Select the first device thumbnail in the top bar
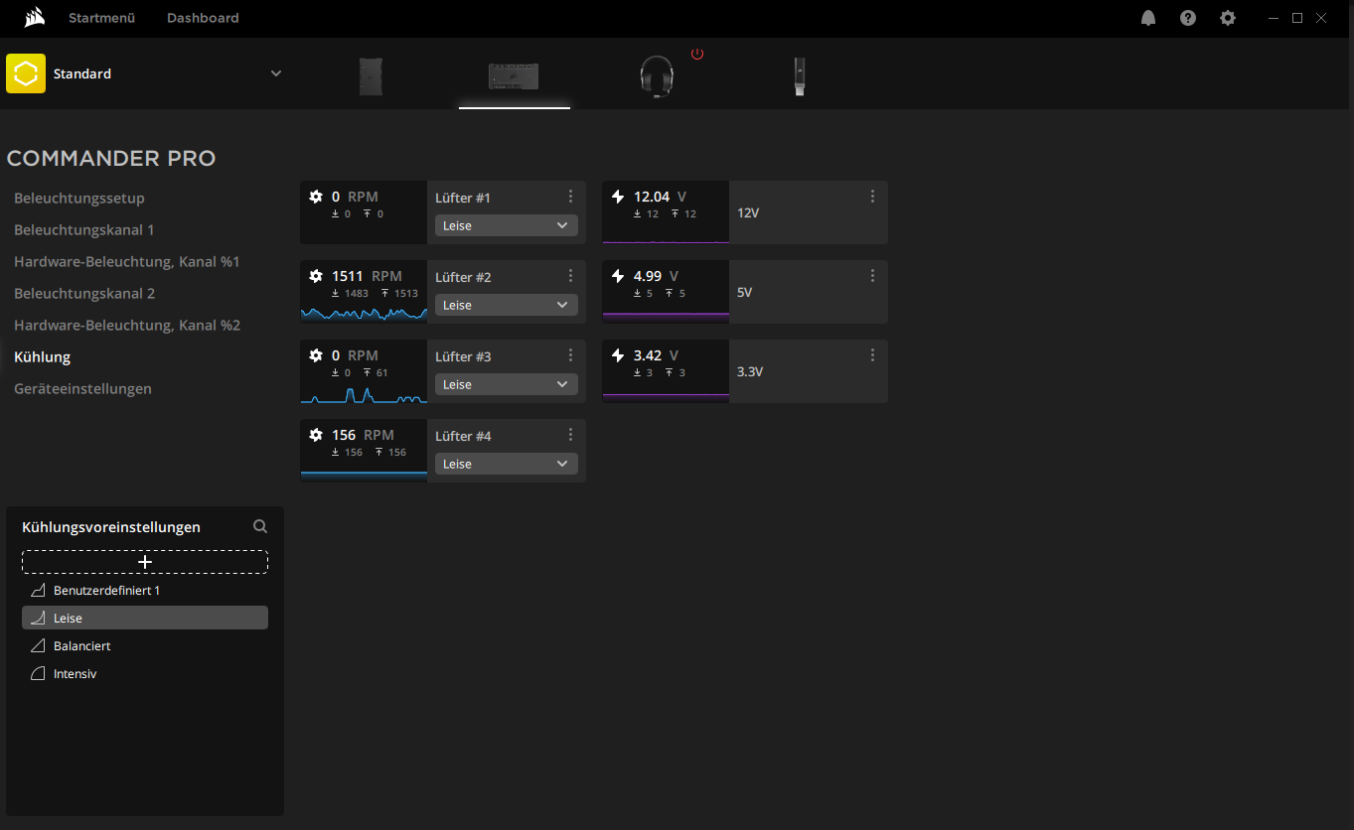Image resolution: width=1354 pixels, height=830 pixels. (x=371, y=76)
